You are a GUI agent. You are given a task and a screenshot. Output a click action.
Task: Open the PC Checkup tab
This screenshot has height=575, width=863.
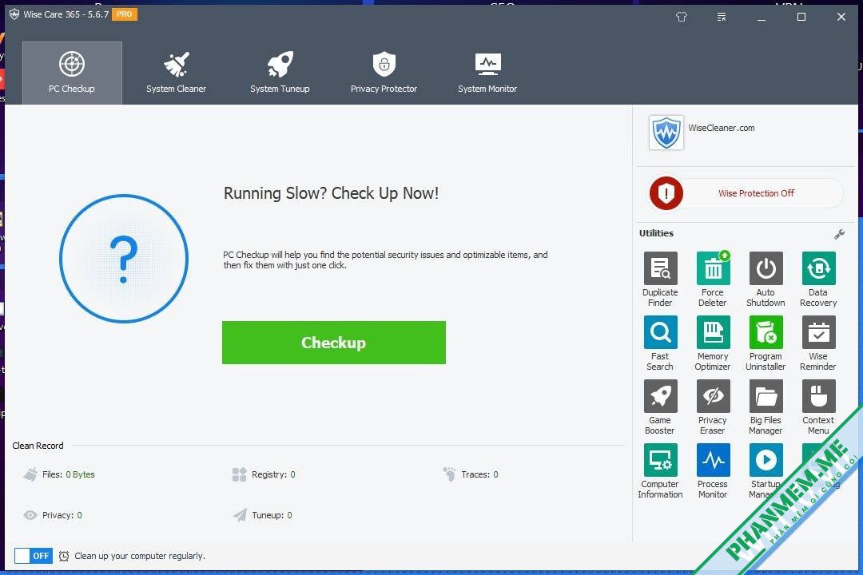(72, 73)
